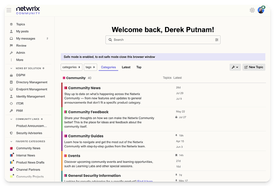Open Community Feedback topic dated May 22
This screenshot has height=186, width=275.
180,112
